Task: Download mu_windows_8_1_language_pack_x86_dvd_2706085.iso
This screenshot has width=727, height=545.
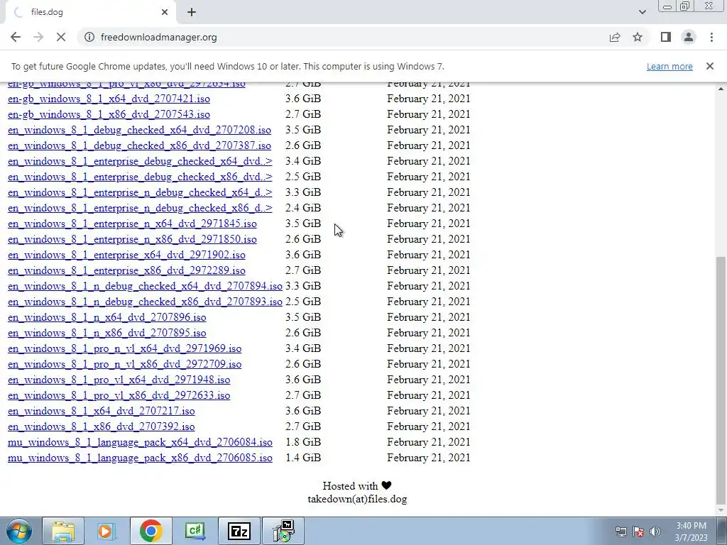Action: (x=140, y=458)
